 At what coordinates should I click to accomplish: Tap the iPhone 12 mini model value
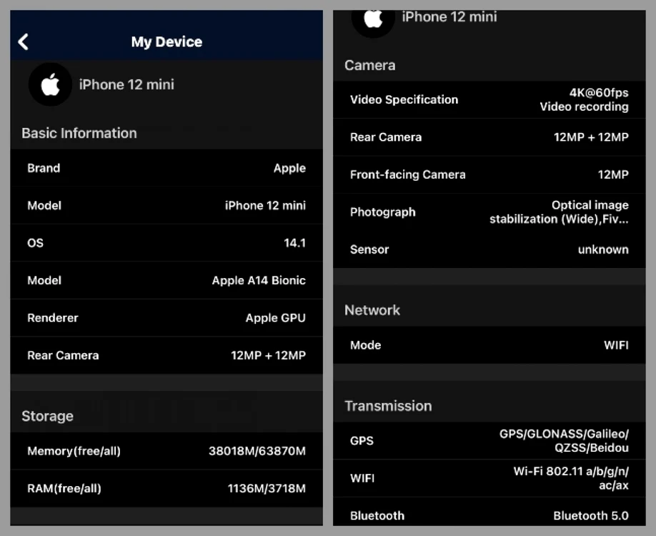pyautogui.click(x=265, y=205)
